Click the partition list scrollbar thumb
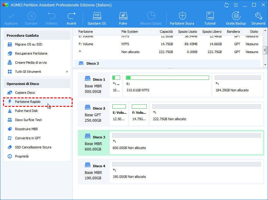This screenshot has height=200, width=268. pos(265,50)
